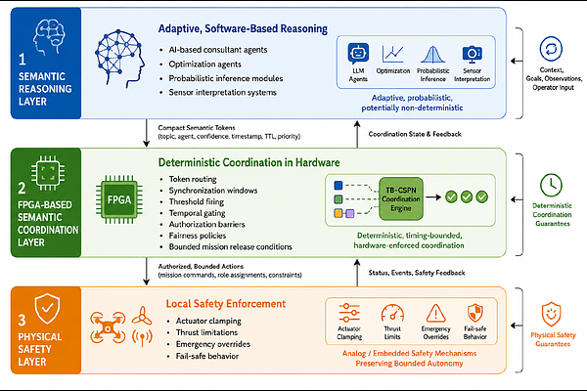Screen dimensions: 587x391
Task: Click the TB-CSPN Coordination Engine box
Action: click(401, 198)
